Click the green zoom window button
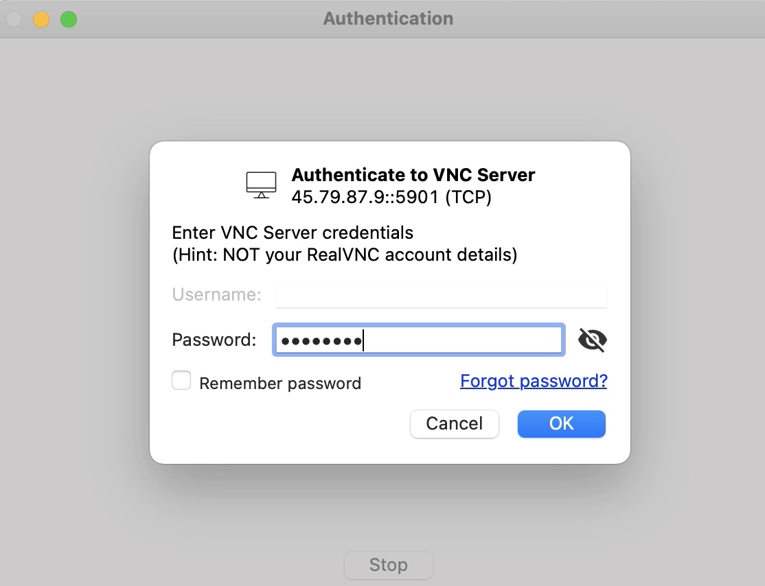 click(x=68, y=19)
